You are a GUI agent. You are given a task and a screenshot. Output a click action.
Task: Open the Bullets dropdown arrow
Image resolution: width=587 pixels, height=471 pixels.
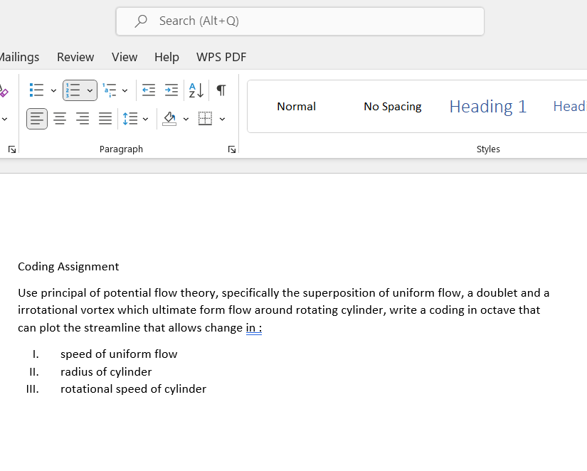coord(53,90)
